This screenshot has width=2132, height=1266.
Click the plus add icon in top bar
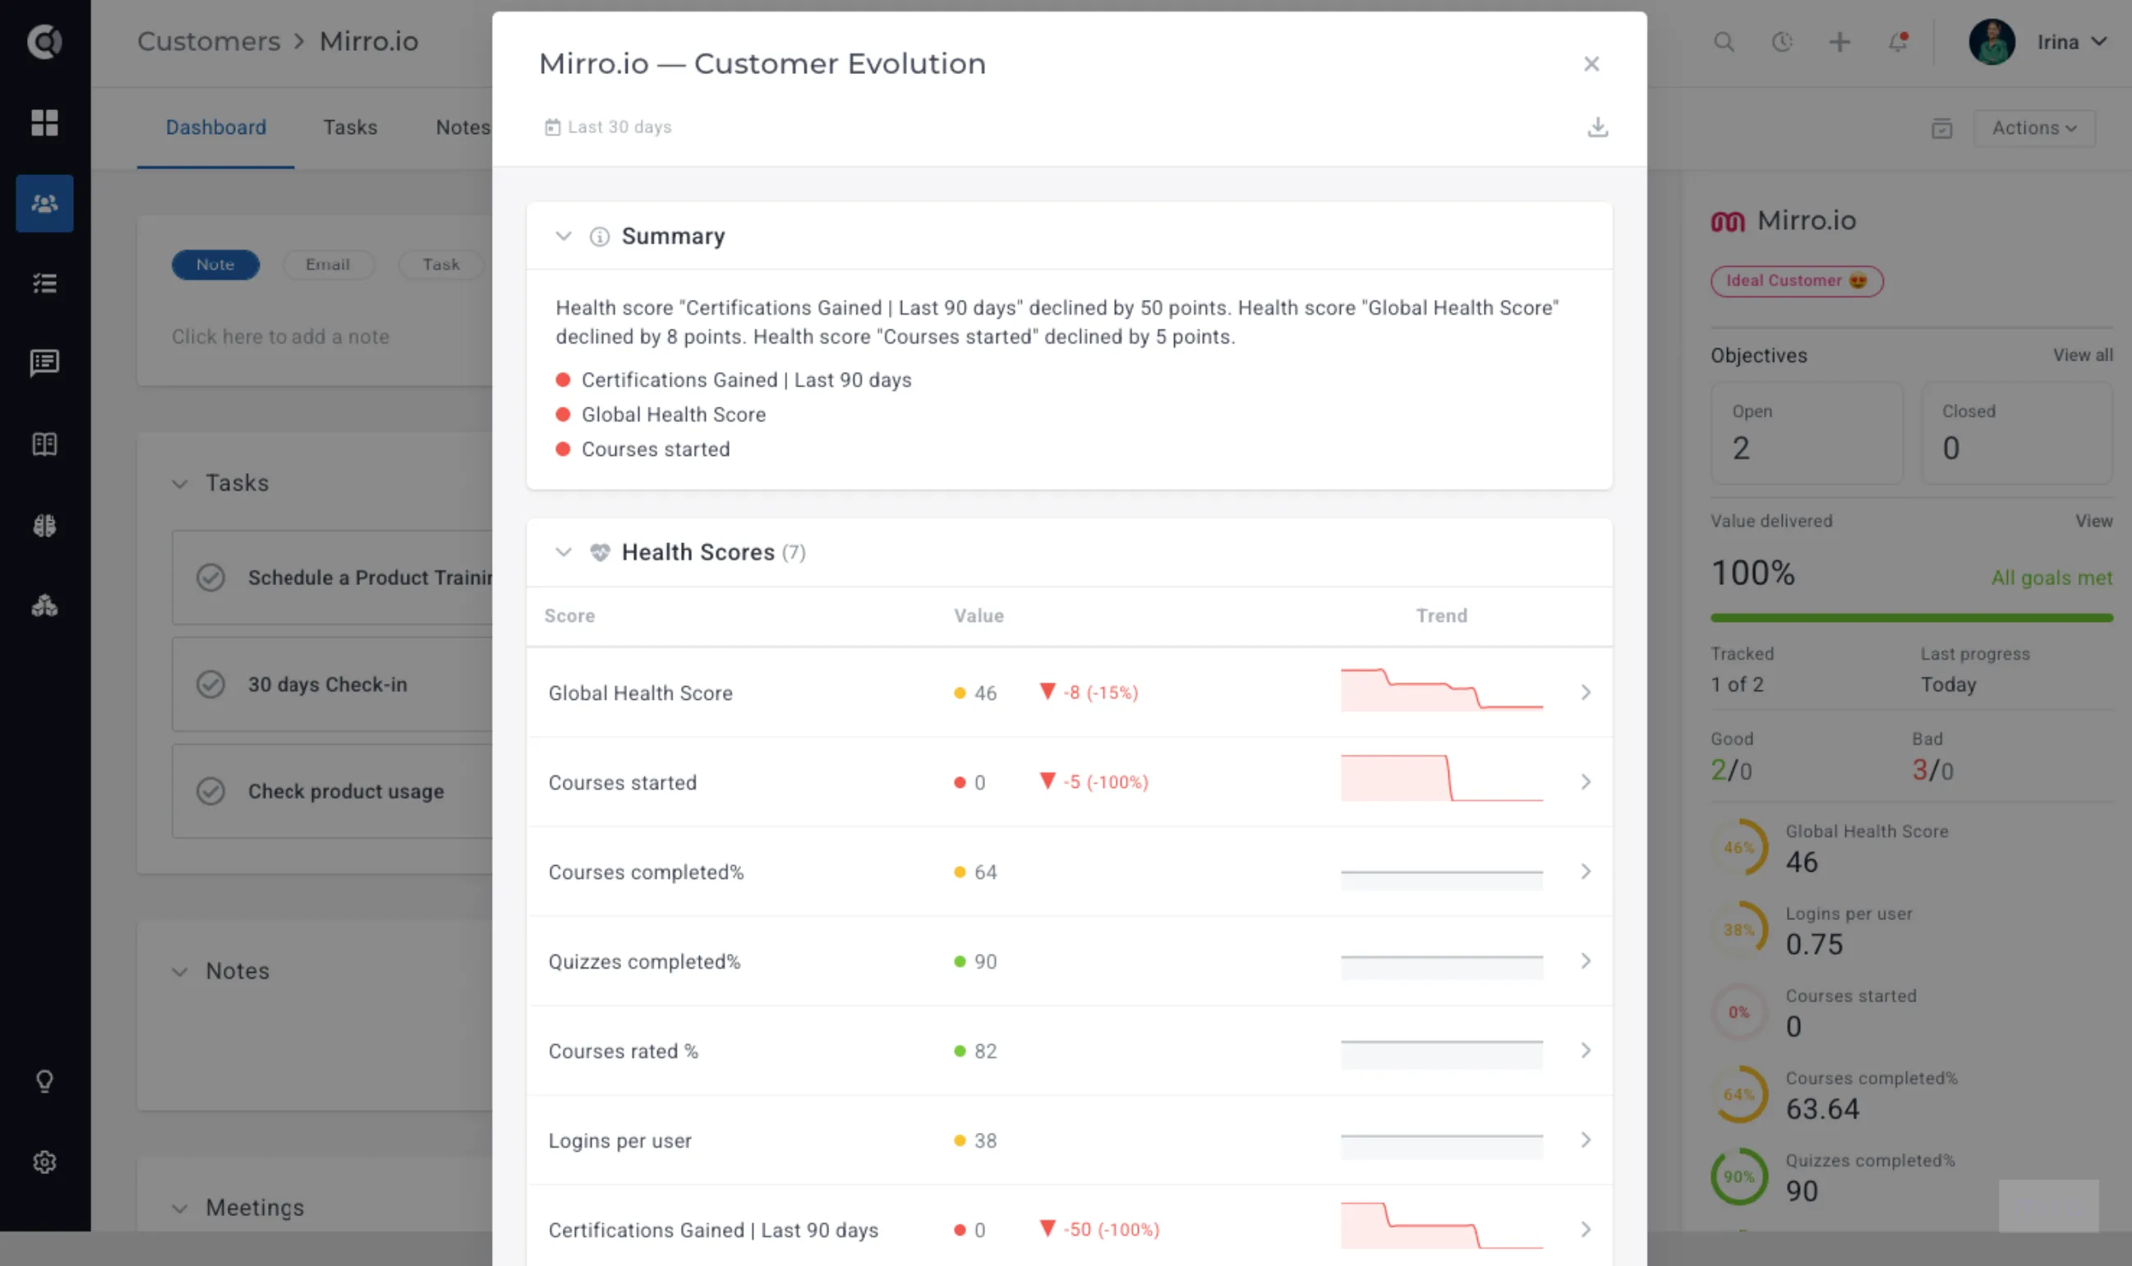point(1840,42)
